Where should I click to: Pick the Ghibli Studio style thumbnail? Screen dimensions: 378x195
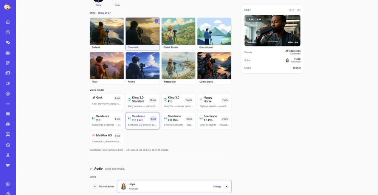coord(178,34)
